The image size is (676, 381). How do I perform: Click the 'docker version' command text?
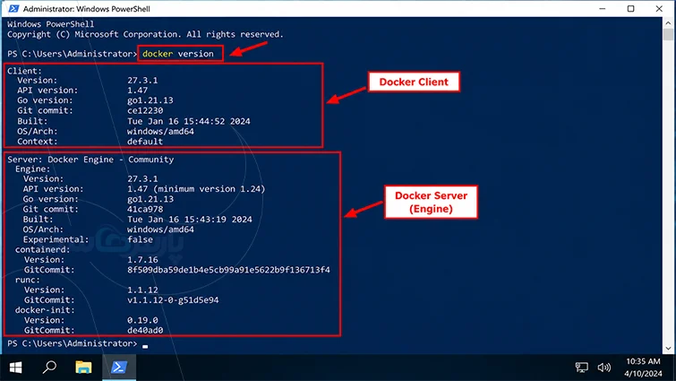(x=178, y=54)
